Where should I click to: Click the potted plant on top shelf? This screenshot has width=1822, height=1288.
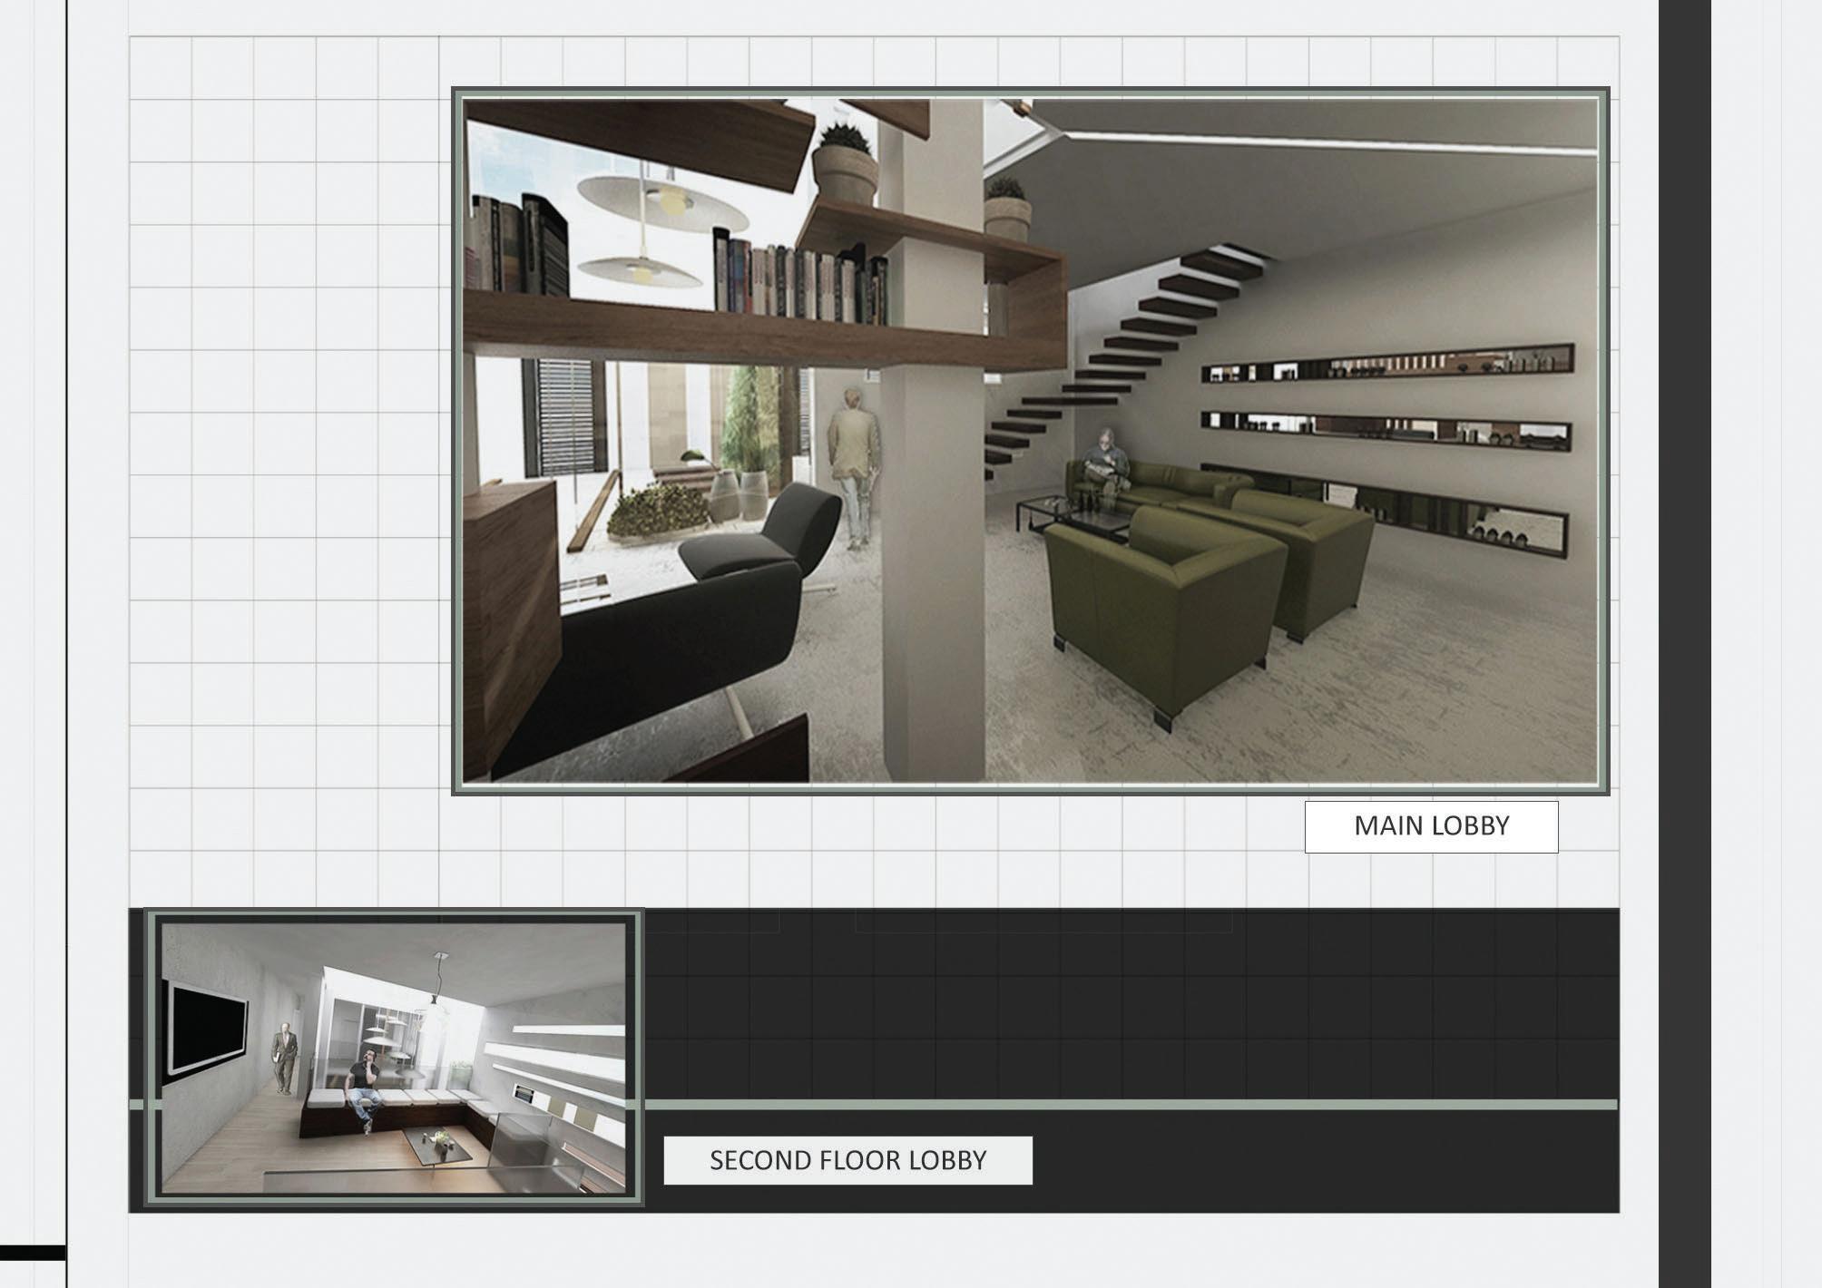click(x=846, y=165)
